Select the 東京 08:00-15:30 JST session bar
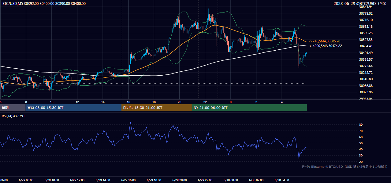The width and height of the screenshot is (391, 183). point(73,108)
